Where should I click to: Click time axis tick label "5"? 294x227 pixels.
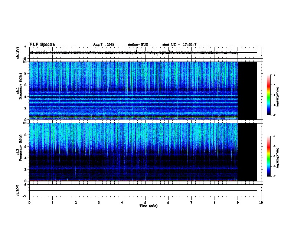point(145,203)
